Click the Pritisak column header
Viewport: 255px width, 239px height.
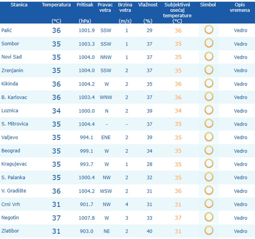pos(85,5)
